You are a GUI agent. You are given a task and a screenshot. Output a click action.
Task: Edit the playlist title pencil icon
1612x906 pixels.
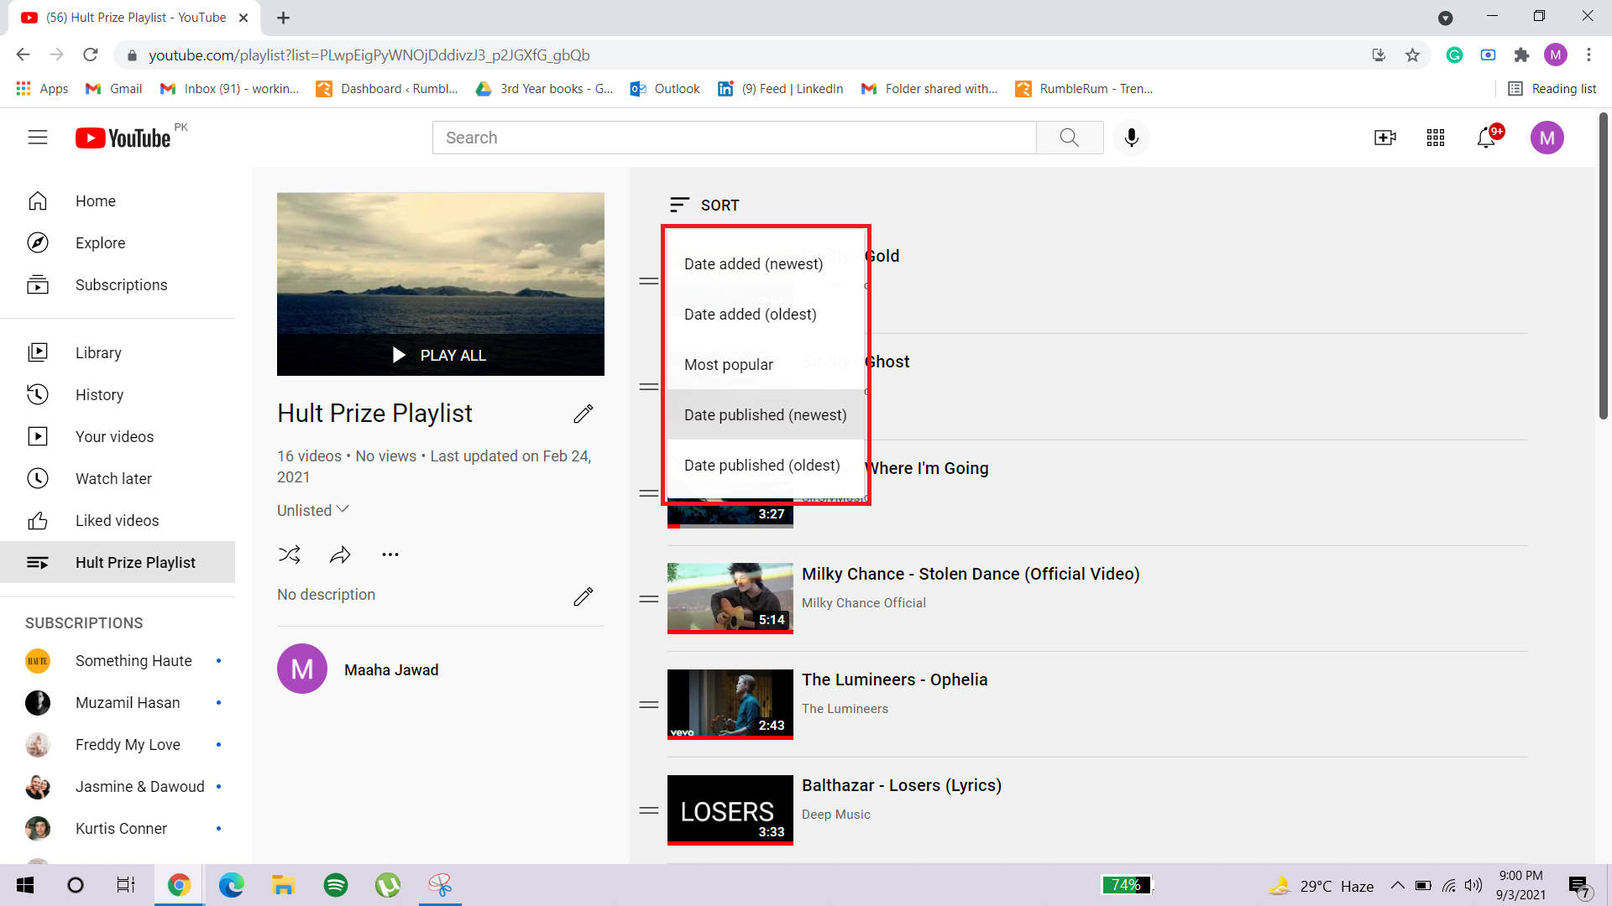[x=584, y=414]
